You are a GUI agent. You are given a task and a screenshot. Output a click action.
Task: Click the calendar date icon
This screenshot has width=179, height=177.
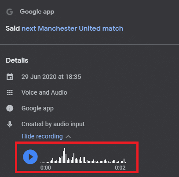coord(10,77)
